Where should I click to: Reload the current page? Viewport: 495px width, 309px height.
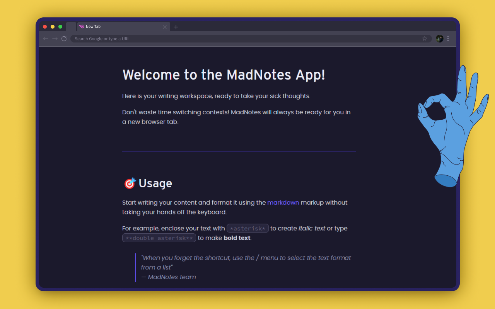[x=64, y=39]
